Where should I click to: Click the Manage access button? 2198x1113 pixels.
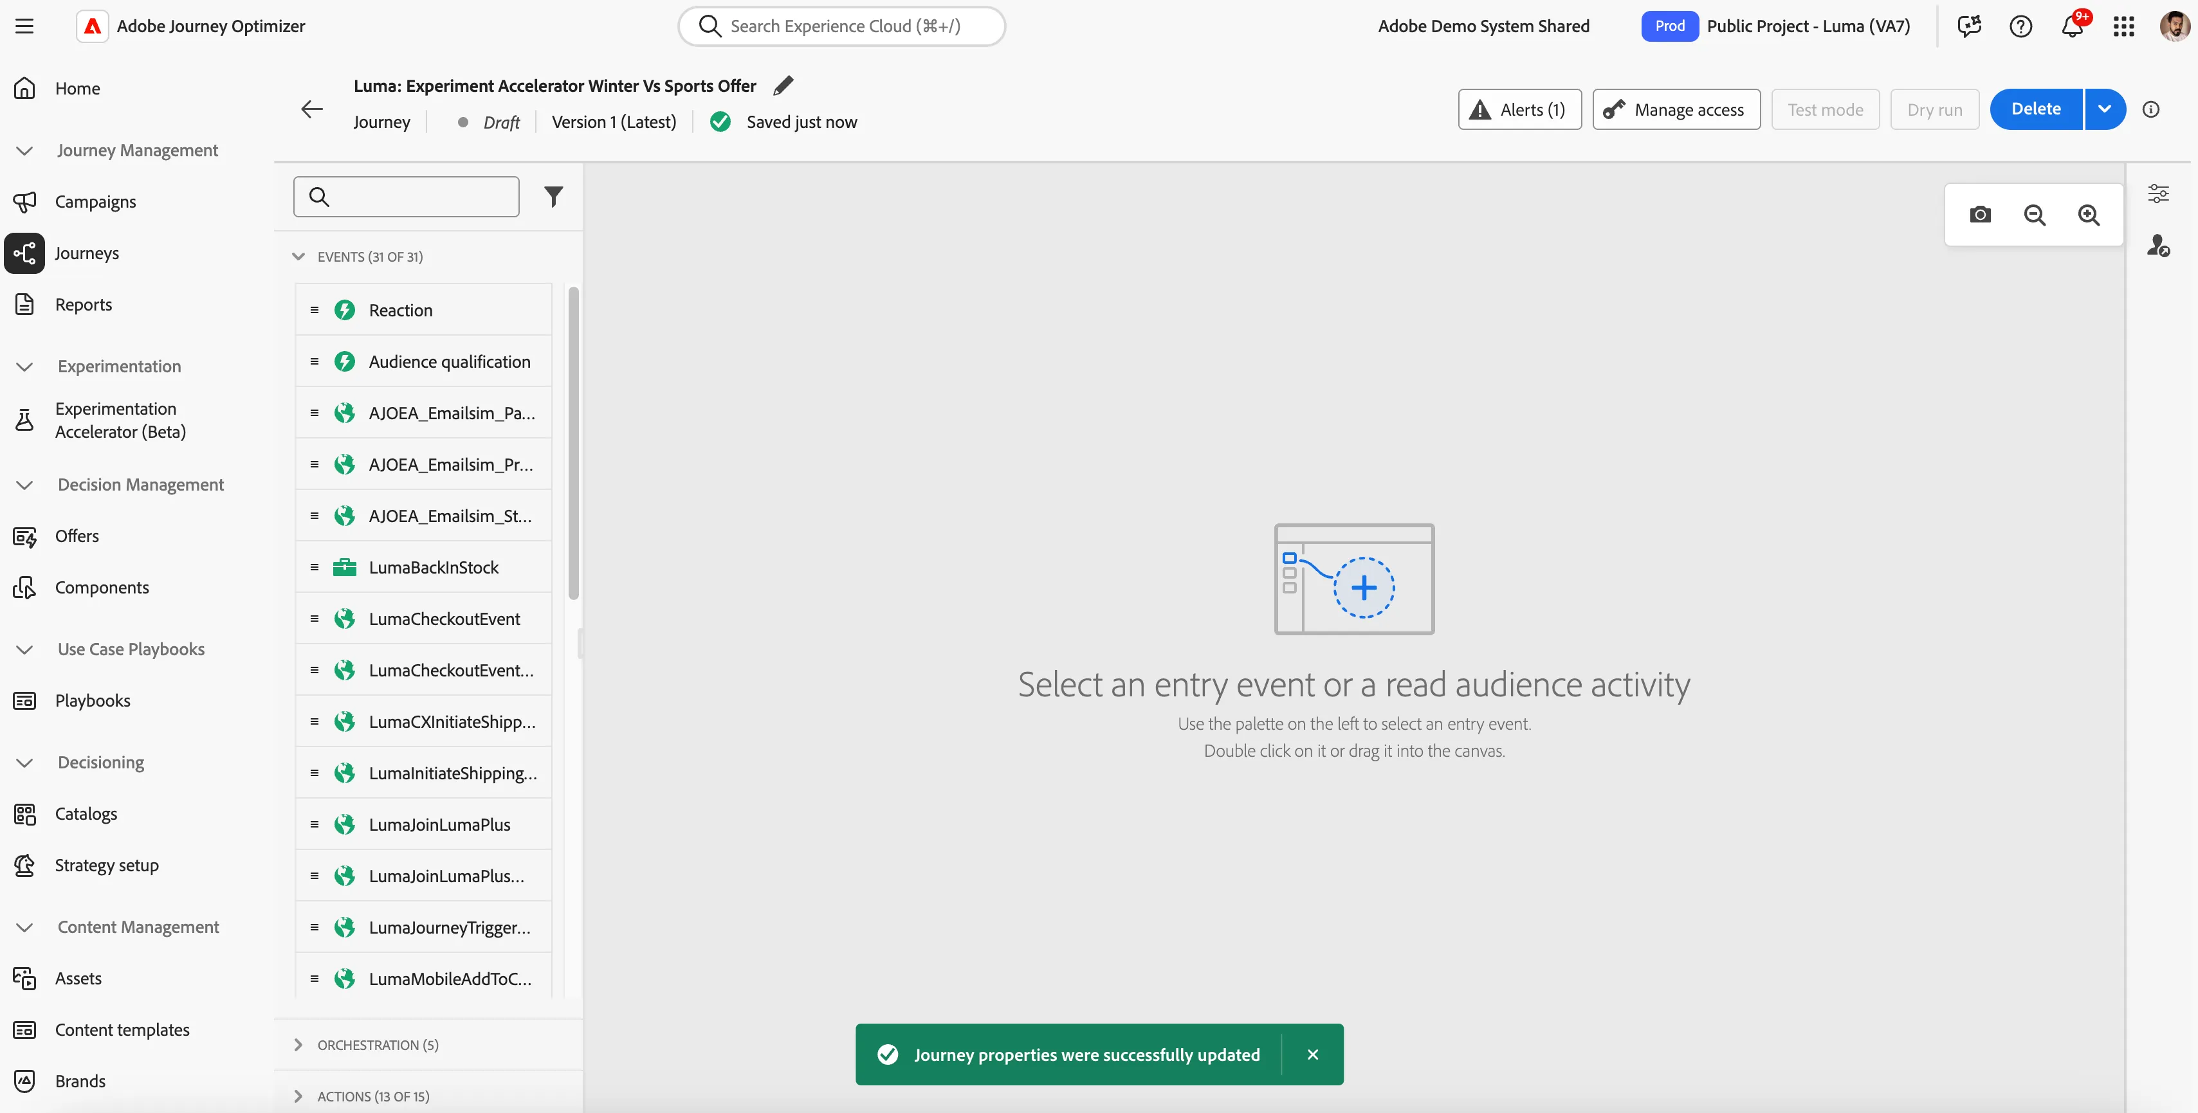(1676, 109)
